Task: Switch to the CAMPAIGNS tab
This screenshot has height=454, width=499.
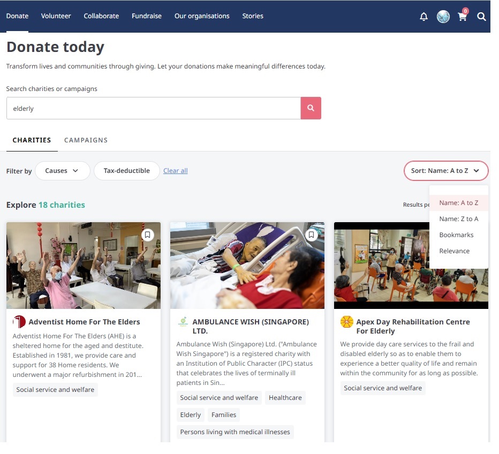Action: pyautogui.click(x=86, y=140)
